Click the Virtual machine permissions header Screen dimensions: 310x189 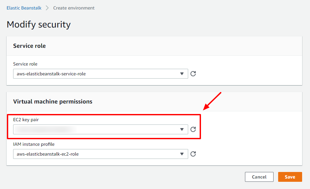53,102
